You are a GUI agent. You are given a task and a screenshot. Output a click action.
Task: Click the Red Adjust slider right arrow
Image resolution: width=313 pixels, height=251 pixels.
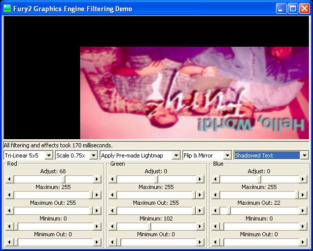tap(97, 179)
